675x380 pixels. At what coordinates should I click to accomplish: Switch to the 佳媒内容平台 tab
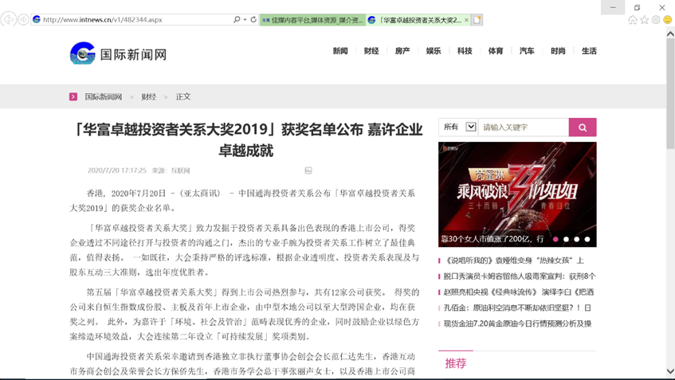[313, 20]
